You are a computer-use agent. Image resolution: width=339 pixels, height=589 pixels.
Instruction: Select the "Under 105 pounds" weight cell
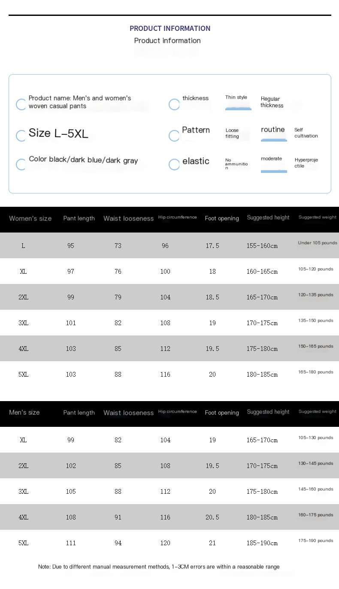point(318,243)
